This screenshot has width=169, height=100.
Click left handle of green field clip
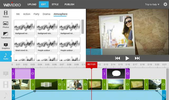click(x=104, y=84)
